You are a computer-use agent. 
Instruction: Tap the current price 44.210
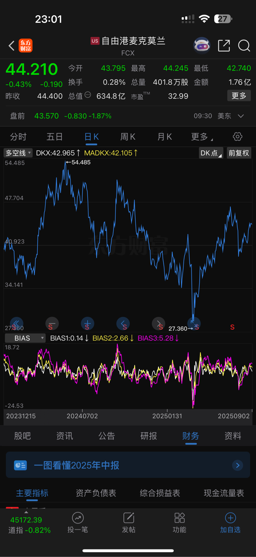tap(32, 69)
